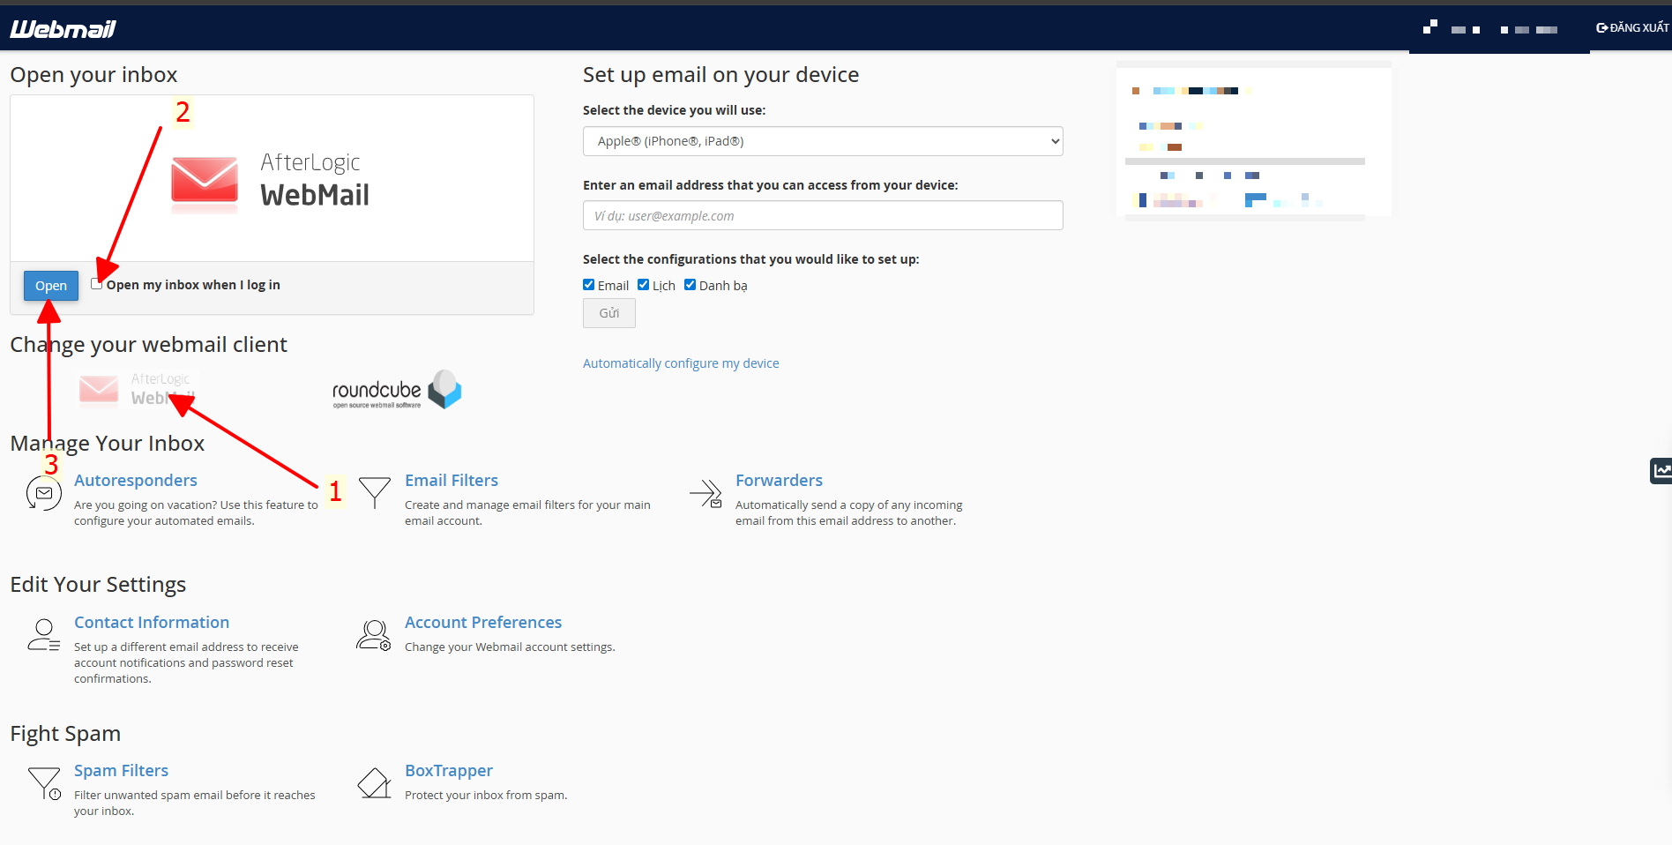Click the Forwarders arrow icon

[705, 494]
